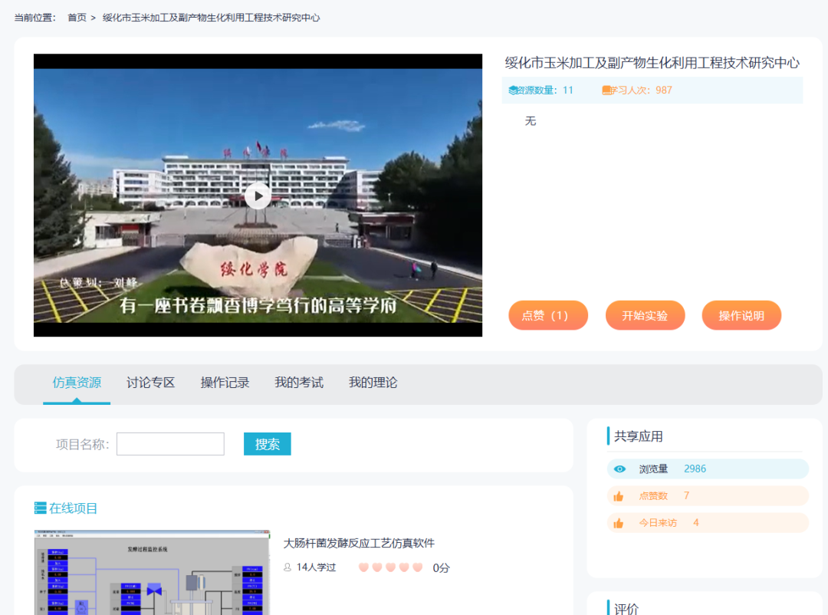Image resolution: width=828 pixels, height=615 pixels.
Task: Click the 点赞数 thumbs-up icon
Action: [x=619, y=496]
